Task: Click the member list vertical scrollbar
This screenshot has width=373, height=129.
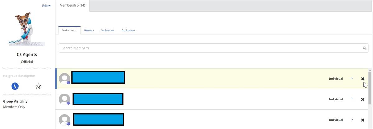Action: [370, 87]
